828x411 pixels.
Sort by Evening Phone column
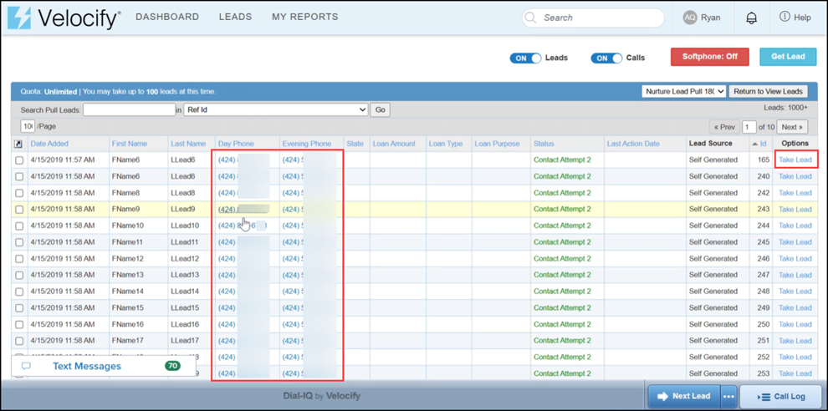(x=307, y=144)
